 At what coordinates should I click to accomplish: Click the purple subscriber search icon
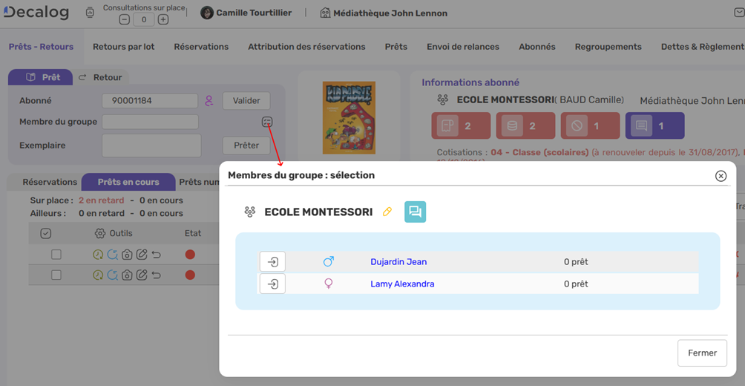point(209,101)
